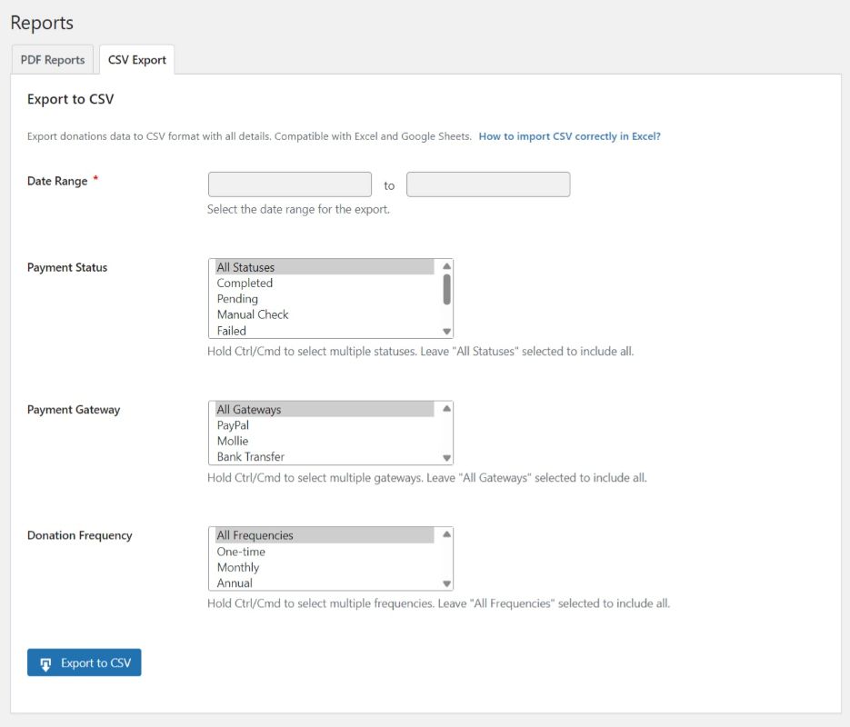The image size is (850, 727).
Task: Click the end date field of Date Range
Action: pyautogui.click(x=488, y=184)
